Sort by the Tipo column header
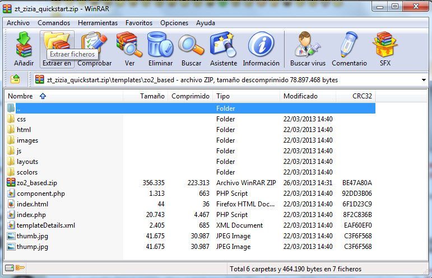The width and height of the screenshot is (432, 278). (247, 96)
